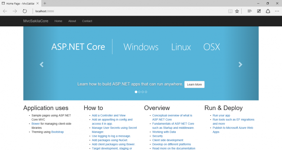Image resolution: width=282 pixels, height=150 pixels.
Task: Open a new tab with plus button
Action: point(45,3)
